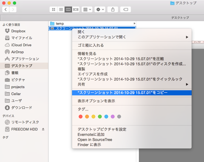
Task: Open ユーザ folder in the sidebar
Action: tap(24, 101)
